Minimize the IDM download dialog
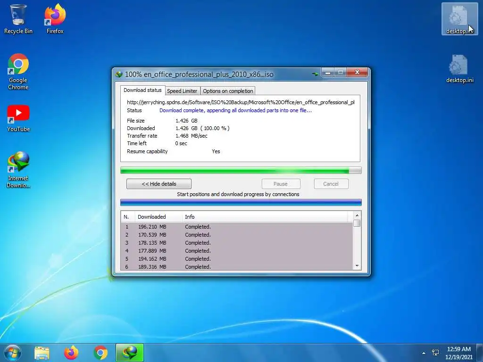Image resolution: width=483 pixels, height=362 pixels. 328,73
